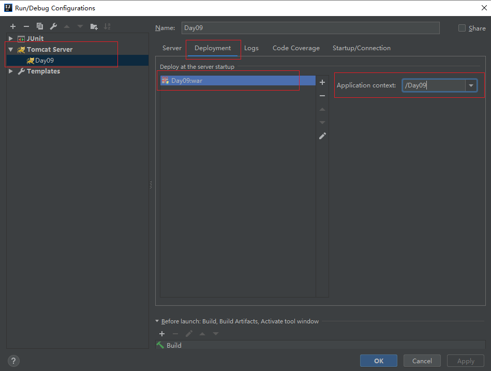Edit the artifact with the pencil icon

point(322,136)
